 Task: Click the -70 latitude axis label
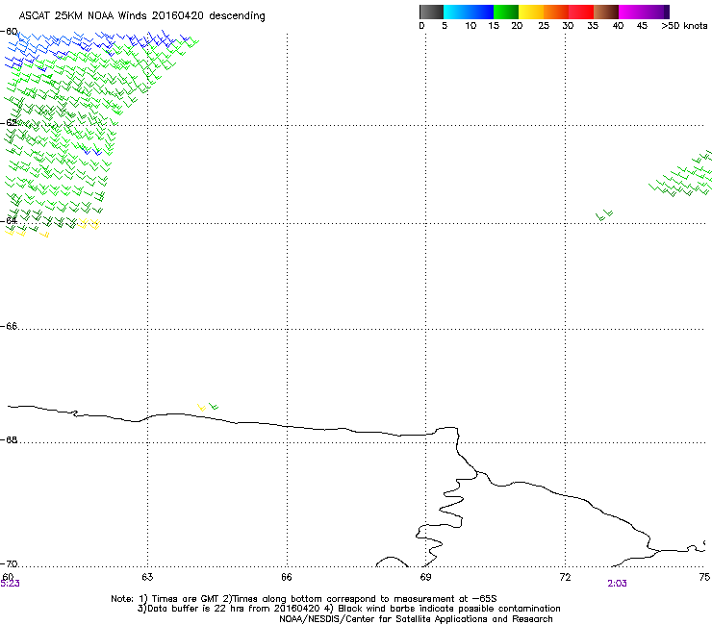click(9, 563)
